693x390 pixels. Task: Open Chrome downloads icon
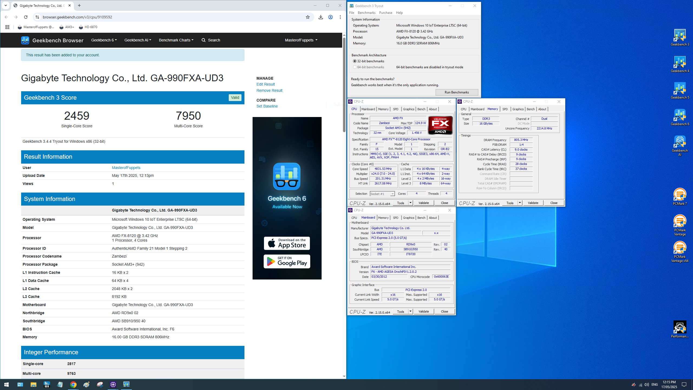click(x=321, y=17)
